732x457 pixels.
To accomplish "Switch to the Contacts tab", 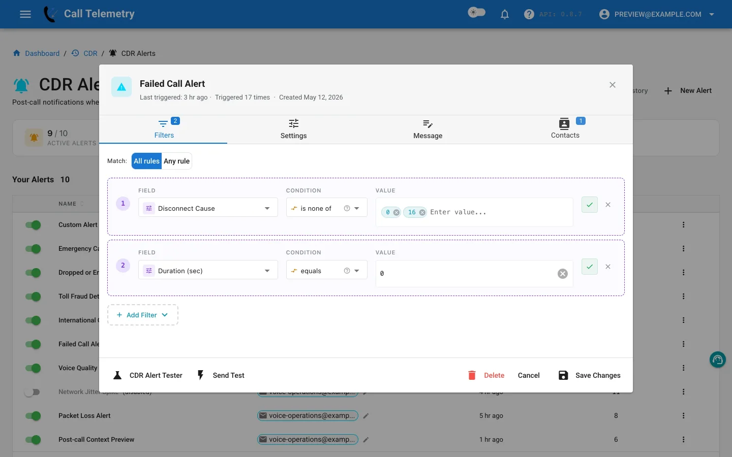I will point(565,129).
